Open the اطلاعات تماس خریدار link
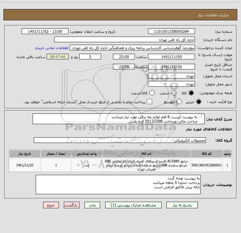 (x=52, y=48)
